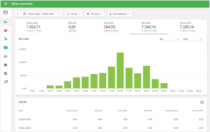The image size is (210, 132).
Task: Open the hamburger navigation menu
Action: 6,4
